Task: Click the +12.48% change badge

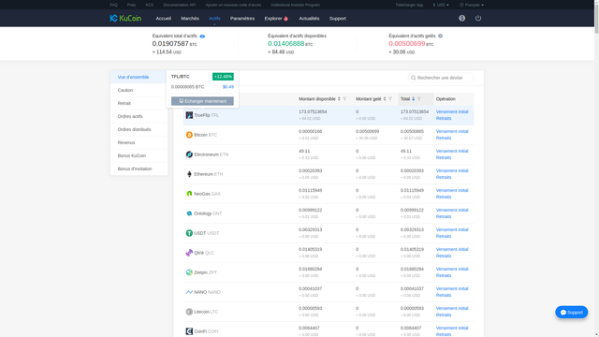Action: [x=223, y=77]
